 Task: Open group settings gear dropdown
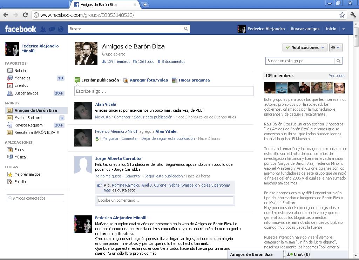[336, 47]
